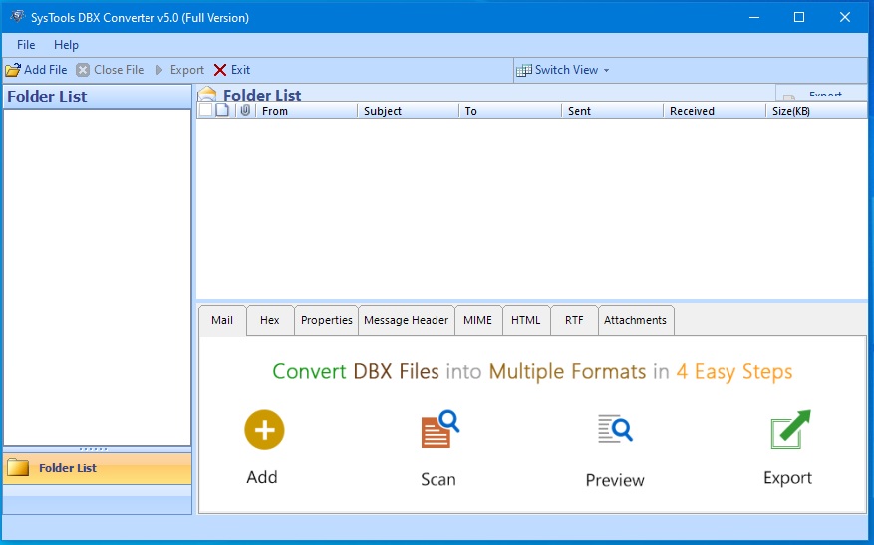Sort by the Sent column header
The height and width of the screenshot is (545, 874).
612,111
